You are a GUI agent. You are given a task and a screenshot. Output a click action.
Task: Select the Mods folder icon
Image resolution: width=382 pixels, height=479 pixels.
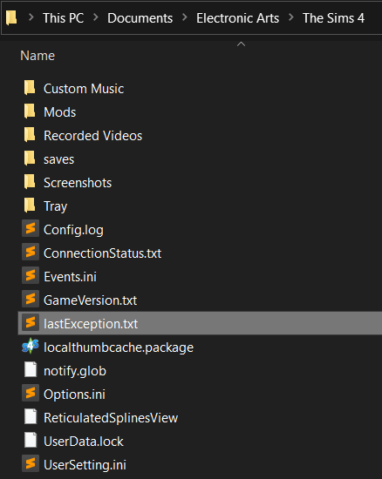point(30,111)
